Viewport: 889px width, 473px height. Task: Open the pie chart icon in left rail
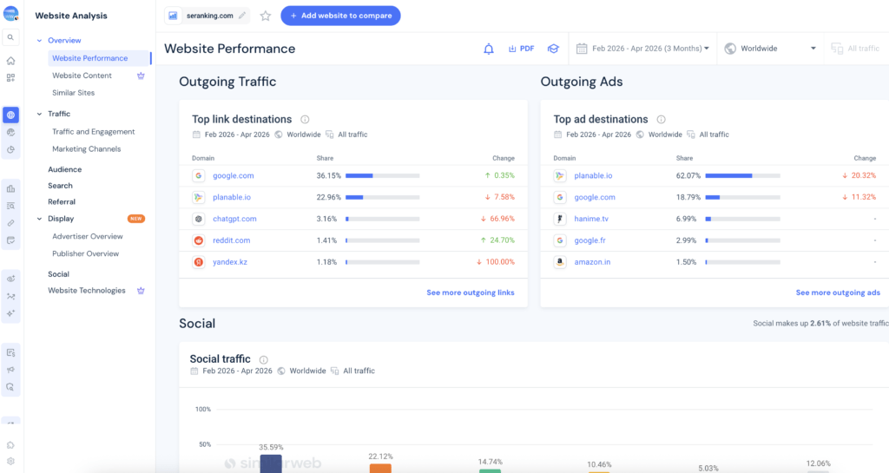pyautogui.click(x=10, y=150)
